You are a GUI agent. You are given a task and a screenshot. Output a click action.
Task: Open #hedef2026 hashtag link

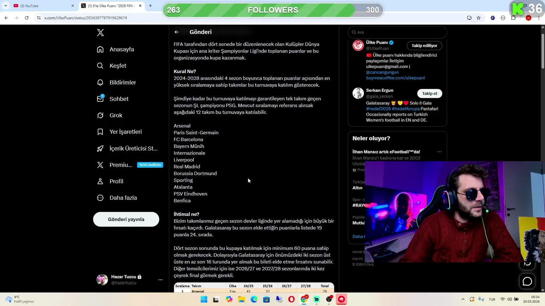coord(378,109)
